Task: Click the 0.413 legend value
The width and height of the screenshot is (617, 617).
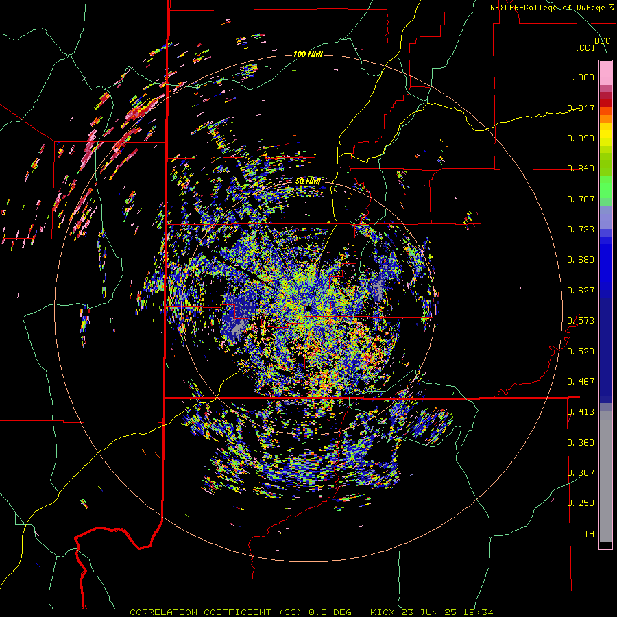Action: 581,412
